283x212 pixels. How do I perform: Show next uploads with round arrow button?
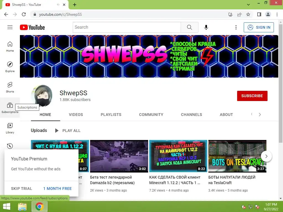point(266,156)
